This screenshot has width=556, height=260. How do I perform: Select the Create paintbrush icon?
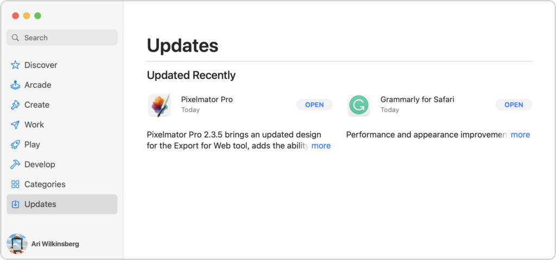coord(15,105)
